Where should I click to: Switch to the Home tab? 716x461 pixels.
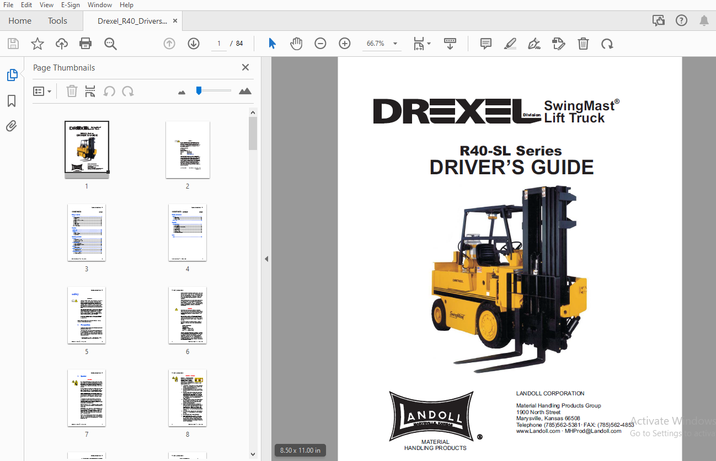pyautogui.click(x=20, y=21)
